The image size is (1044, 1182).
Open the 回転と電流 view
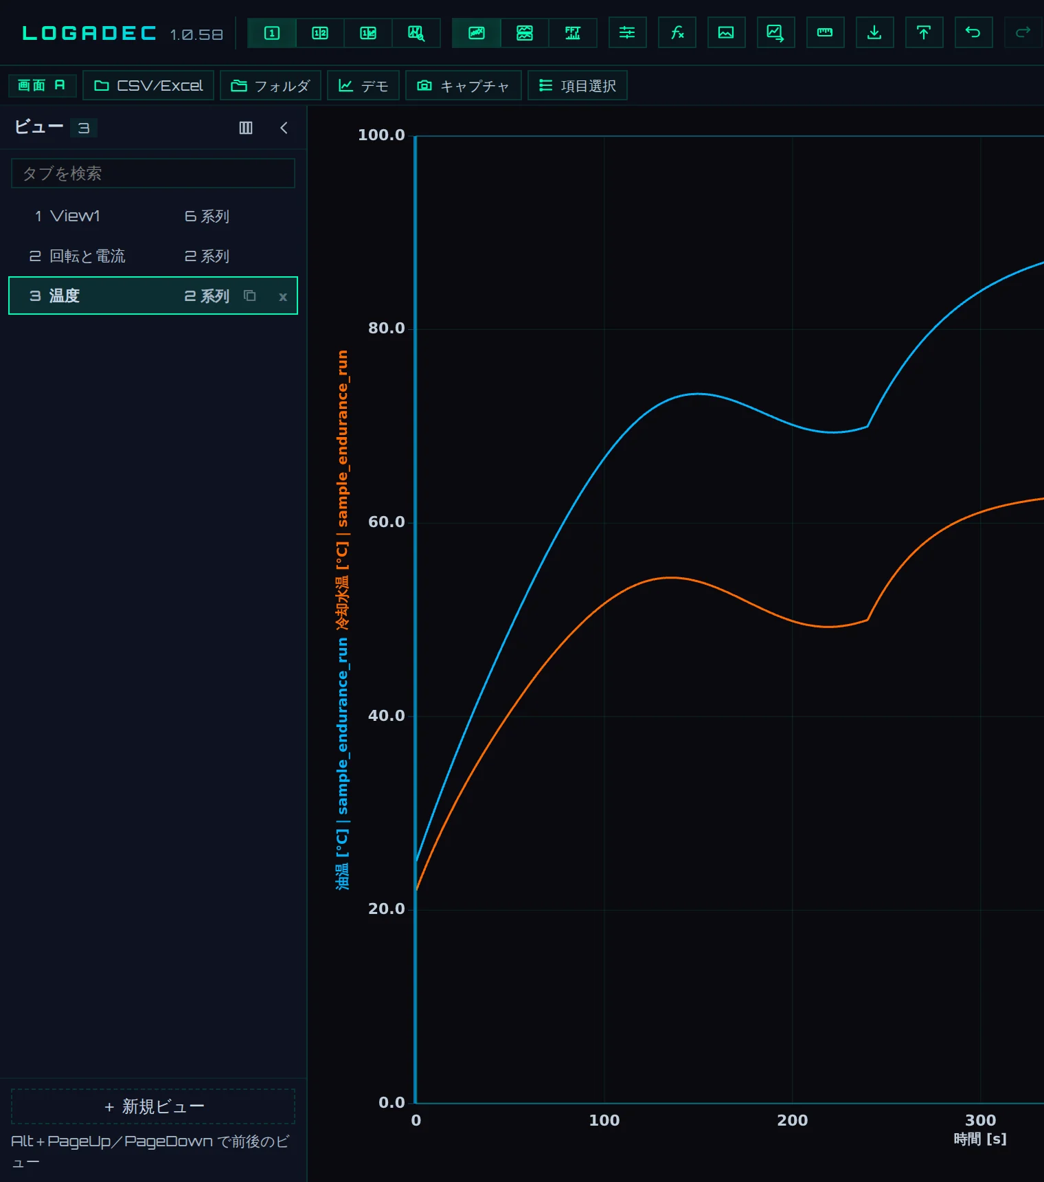153,256
